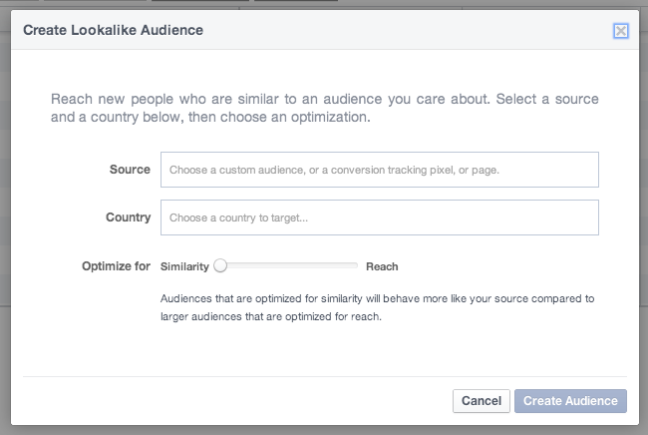Viewport: 648px width, 435px height.
Task: Set slider to far Reach end of track
Action: [356, 265]
